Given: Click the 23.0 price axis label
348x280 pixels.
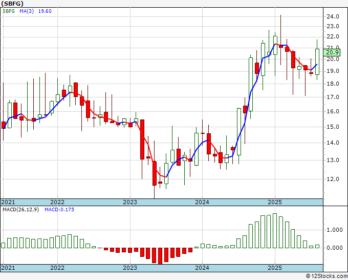Looking at the screenshot, I should tap(333, 26).
